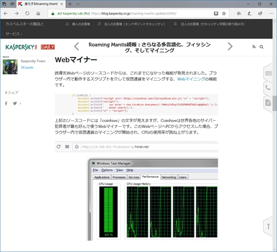
Task: Click the green padlock security icon
Action: 53,13
